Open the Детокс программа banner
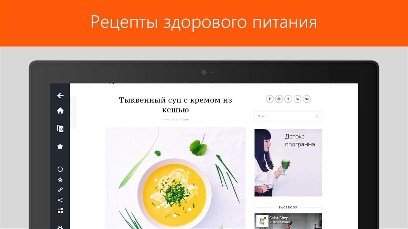The image size is (408, 229). coord(288,163)
